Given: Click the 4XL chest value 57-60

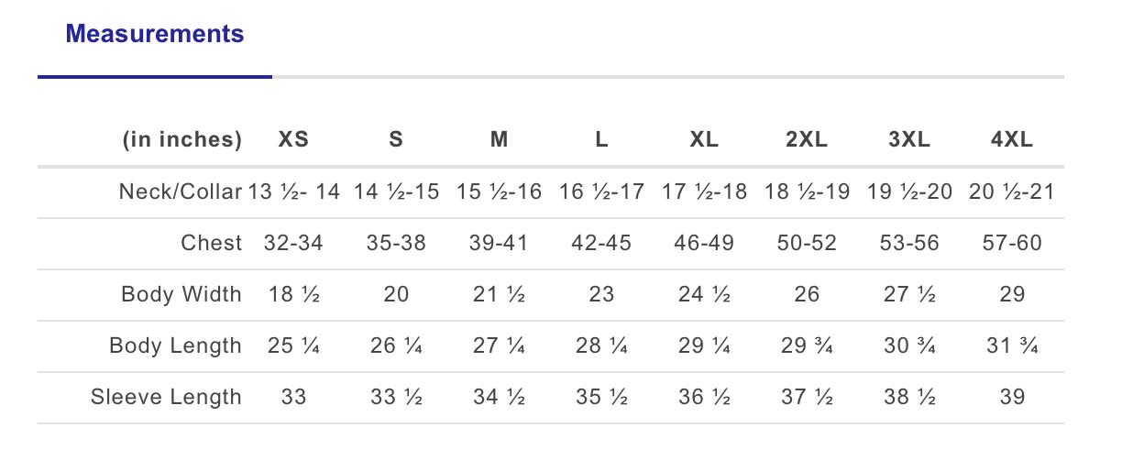Looking at the screenshot, I should pyautogui.click(x=1012, y=244).
